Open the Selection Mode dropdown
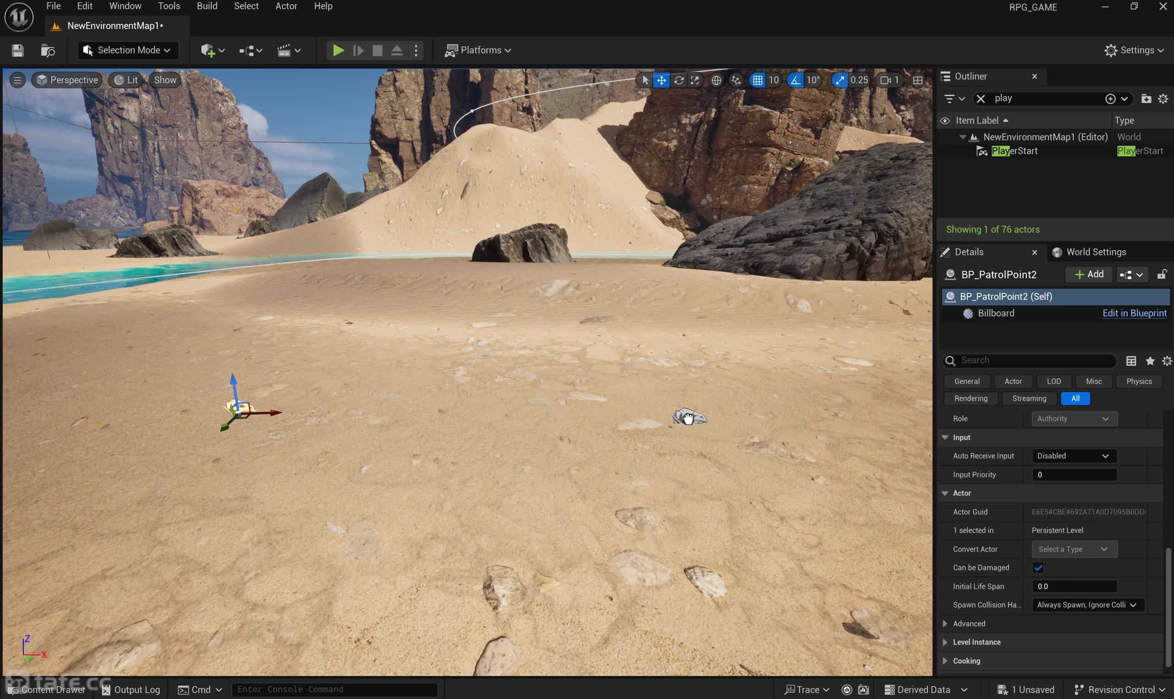Image resolution: width=1174 pixels, height=699 pixels. [x=127, y=50]
